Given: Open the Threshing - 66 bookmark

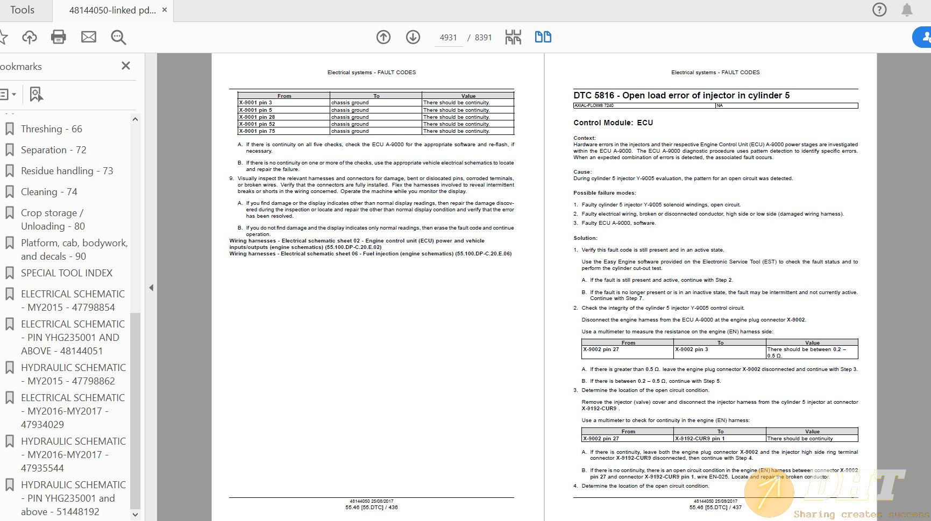Looking at the screenshot, I should point(52,129).
